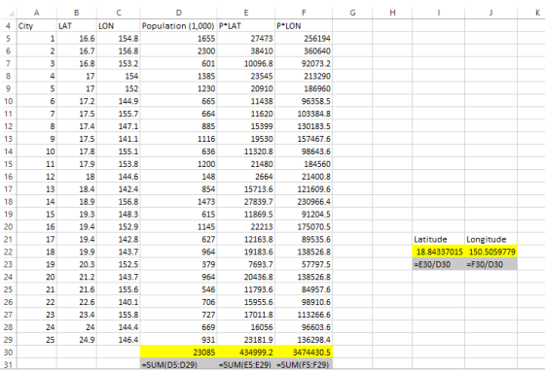Select the =F30/D30 formula cell

point(490,264)
